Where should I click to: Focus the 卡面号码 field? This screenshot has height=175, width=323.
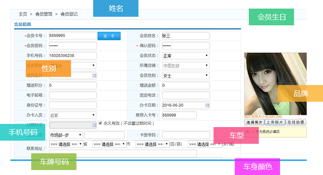(x=186, y=135)
